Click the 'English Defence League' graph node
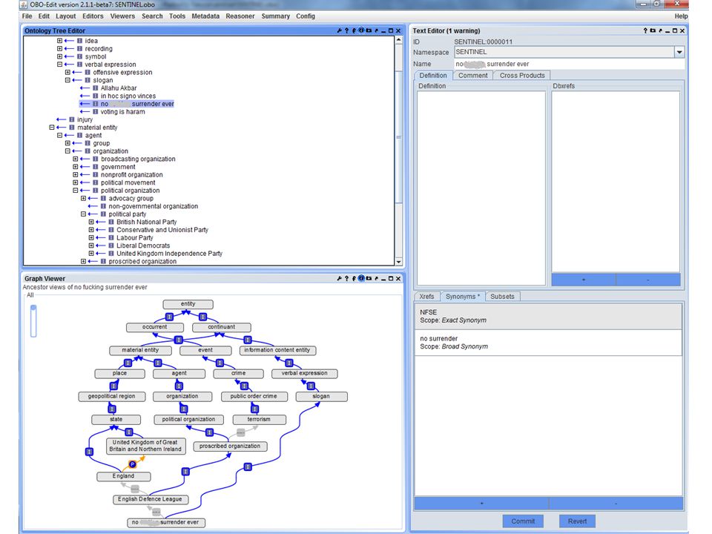 click(150, 499)
